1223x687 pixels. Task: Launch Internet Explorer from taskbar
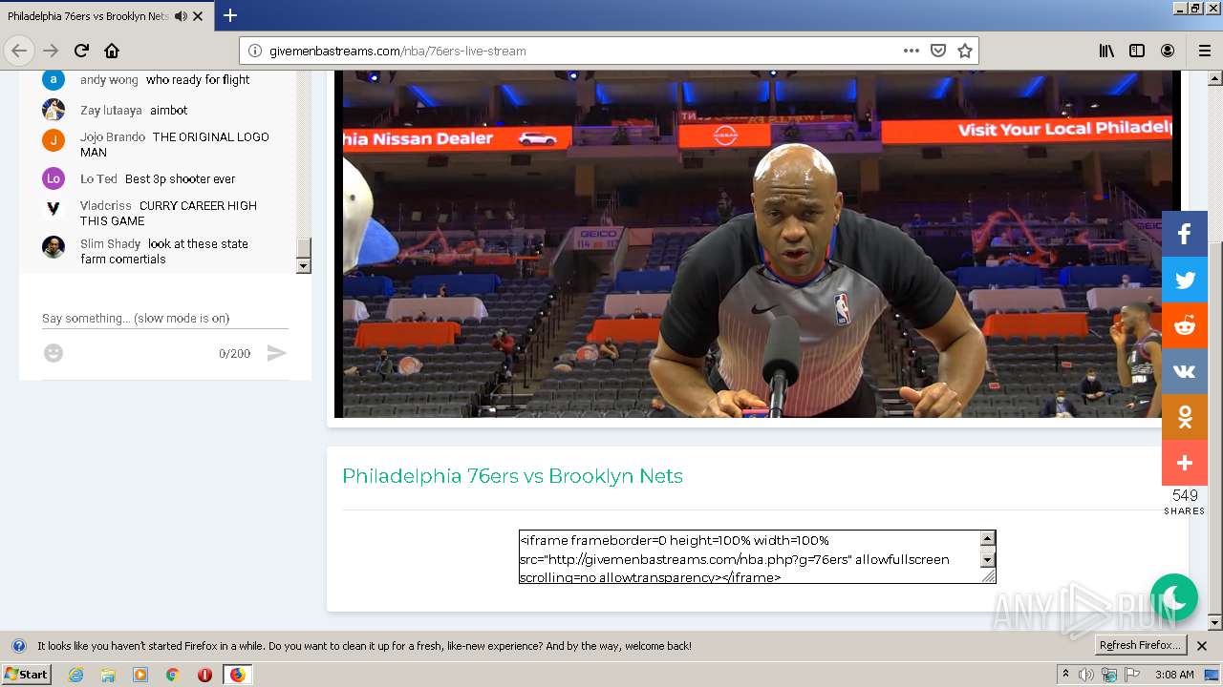76,675
